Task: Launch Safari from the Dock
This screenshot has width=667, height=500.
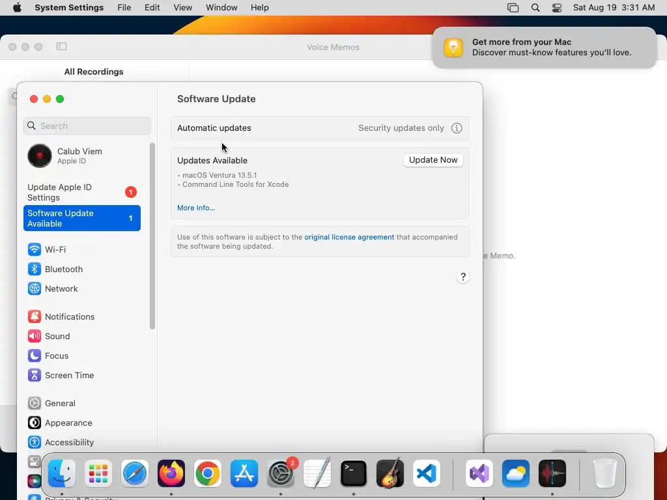Action: [x=135, y=473]
